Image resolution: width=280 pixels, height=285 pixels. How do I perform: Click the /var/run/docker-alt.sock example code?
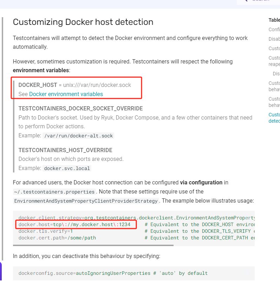pyautogui.click(x=78, y=136)
